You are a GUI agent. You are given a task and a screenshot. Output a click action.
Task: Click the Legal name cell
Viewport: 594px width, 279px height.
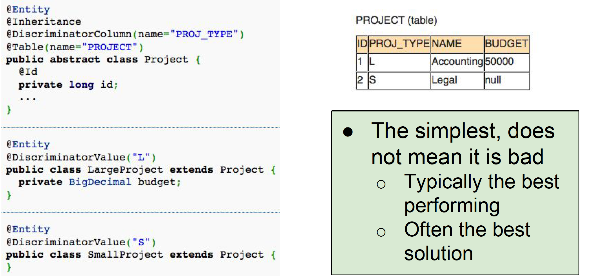coord(444,80)
